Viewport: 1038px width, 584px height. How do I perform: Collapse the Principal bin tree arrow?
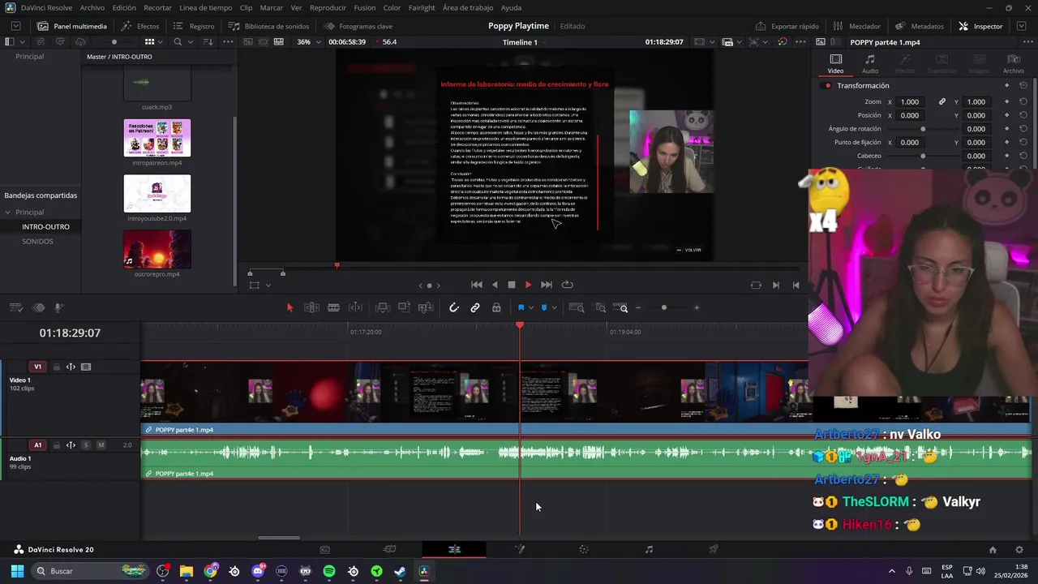tap(8, 213)
